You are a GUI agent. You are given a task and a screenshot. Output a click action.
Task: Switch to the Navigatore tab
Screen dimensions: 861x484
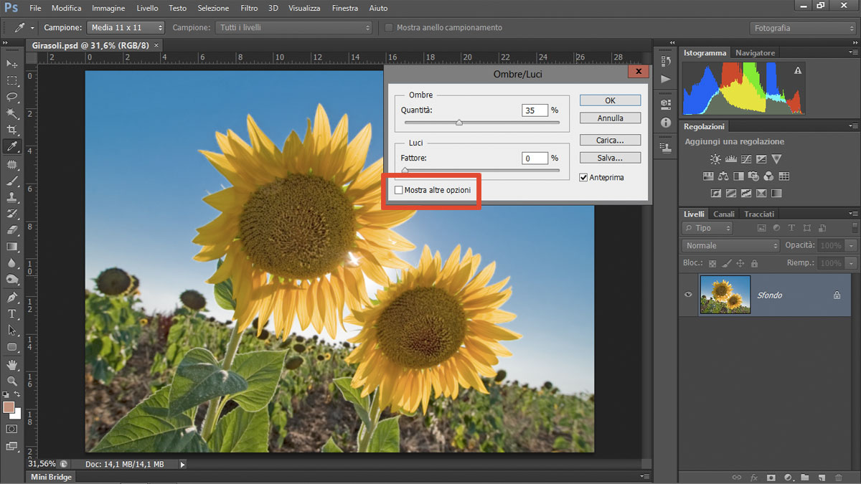755,53
